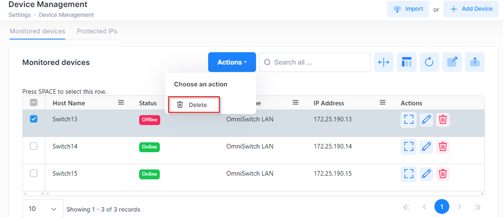Click the expand details icon for Switch15
Image resolution: width=503 pixels, height=218 pixels.
(409, 173)
